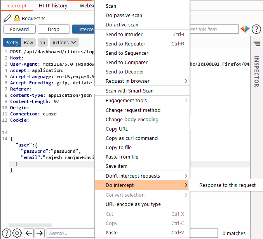Click the POST request line
This screenshot has width=263, height=239.
tap(52, 52)
